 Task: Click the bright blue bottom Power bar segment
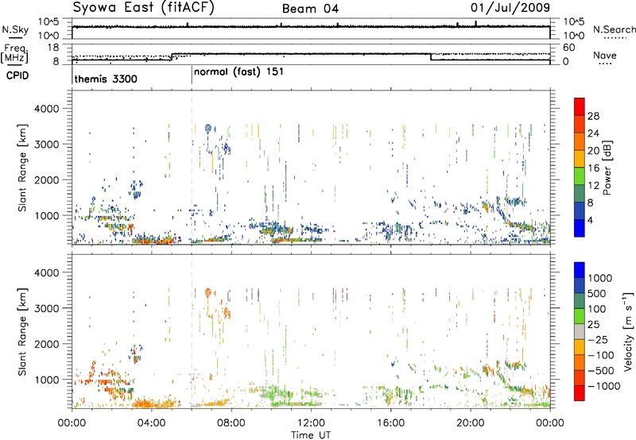point(580,229)
